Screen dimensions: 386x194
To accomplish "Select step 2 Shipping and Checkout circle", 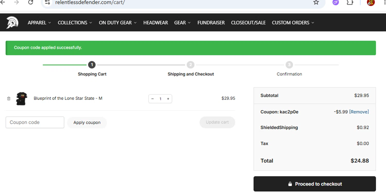I will (190, 65).
